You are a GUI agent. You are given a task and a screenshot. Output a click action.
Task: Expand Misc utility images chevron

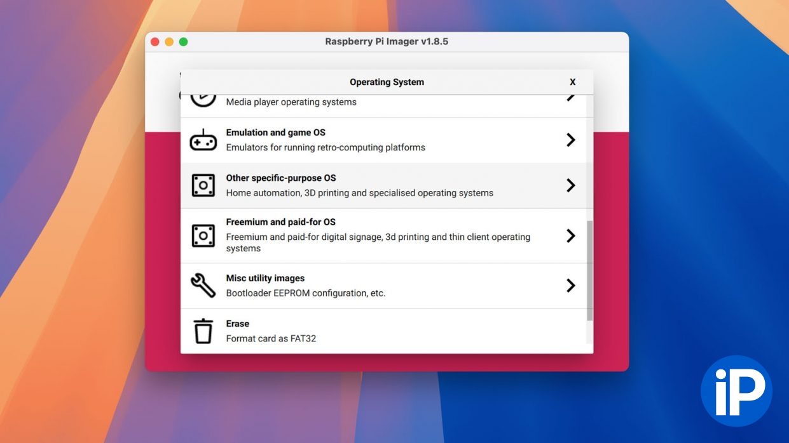(571, 286)
